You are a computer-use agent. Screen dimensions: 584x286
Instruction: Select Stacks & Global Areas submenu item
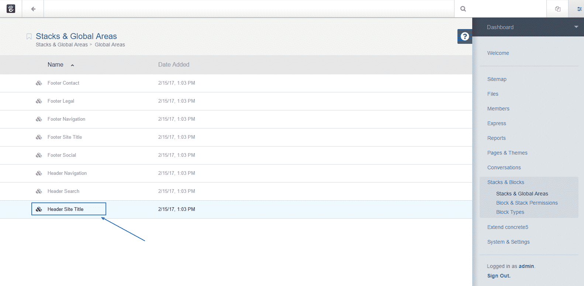pos(522,194)
